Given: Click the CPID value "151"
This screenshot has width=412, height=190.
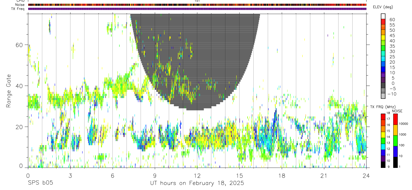Looking at the screenshot, I should tap(197, 1).
